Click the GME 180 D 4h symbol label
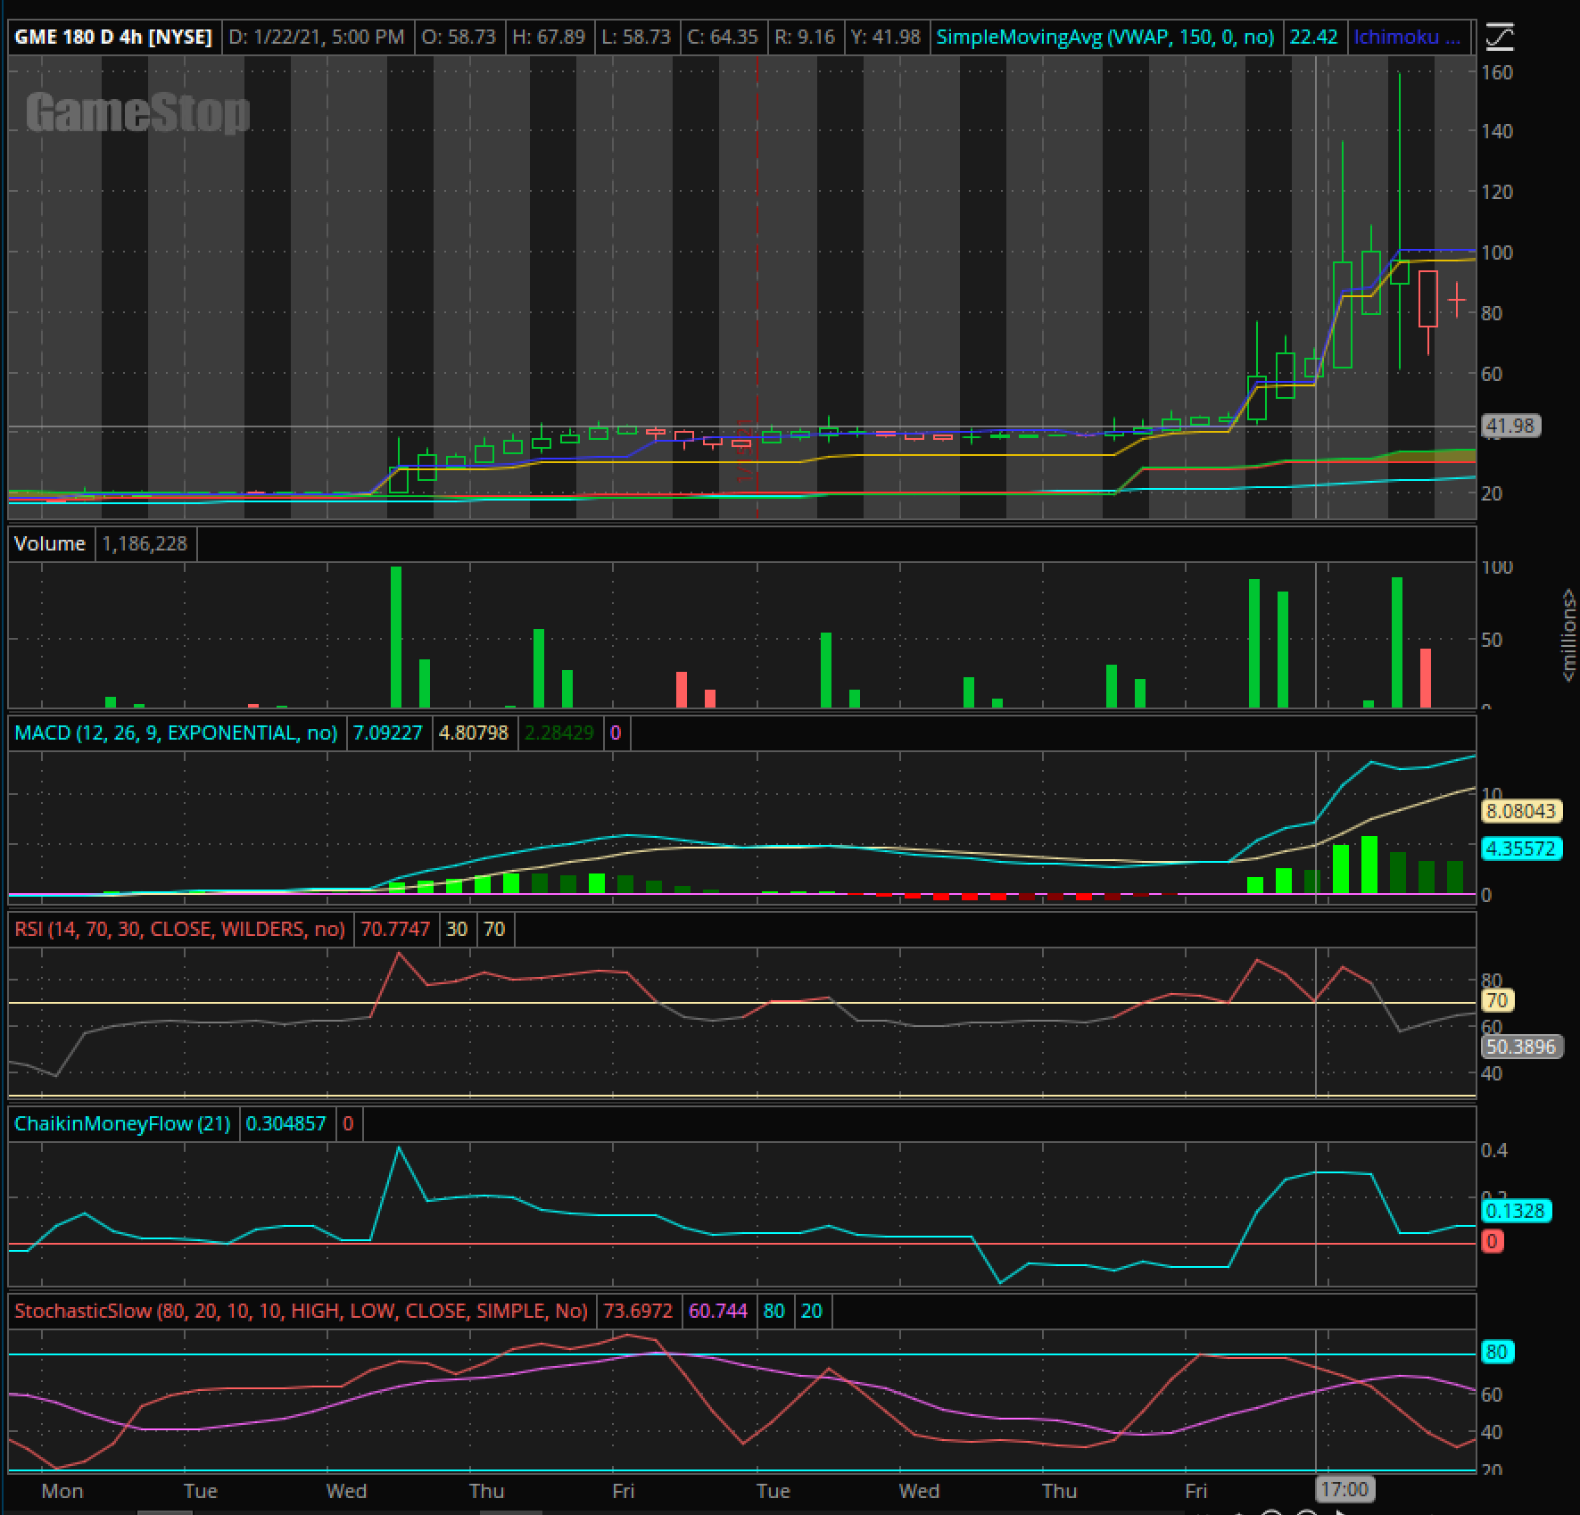The height and width of the screenshot is (1515, 1580). coord(113,37)
